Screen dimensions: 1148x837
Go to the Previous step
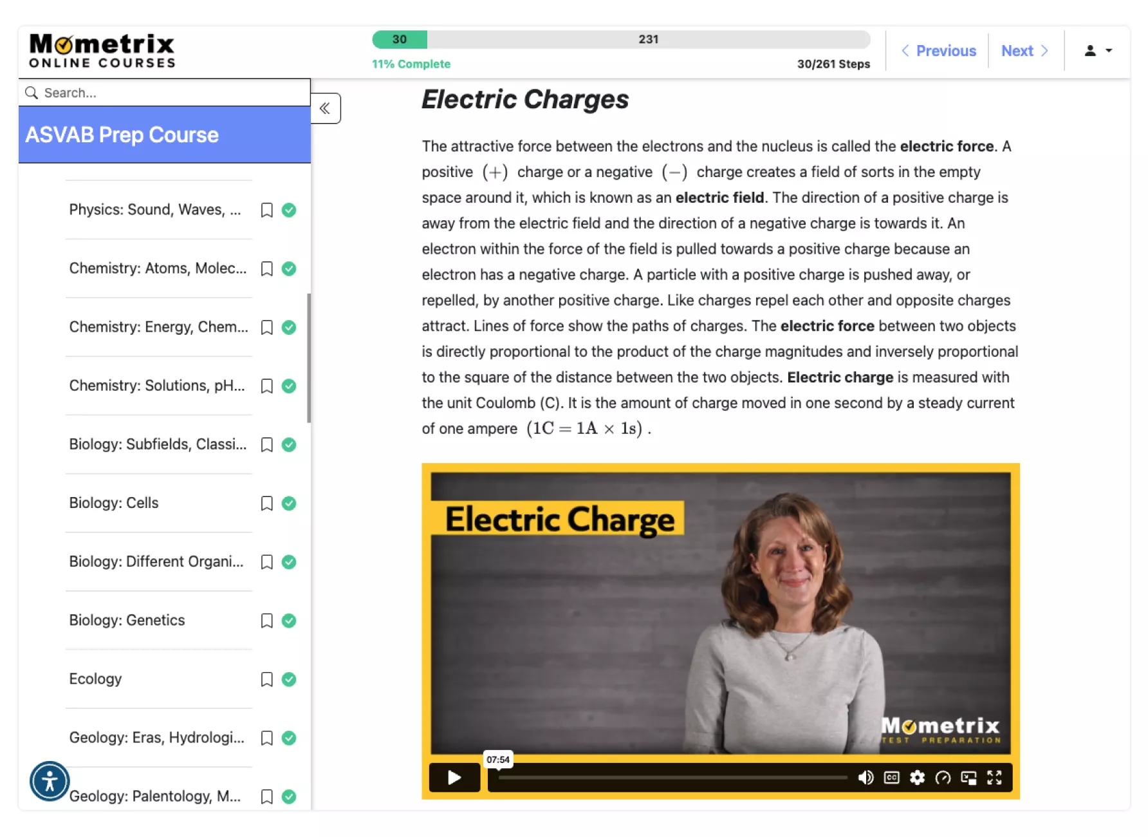click(x=939, y=51)
